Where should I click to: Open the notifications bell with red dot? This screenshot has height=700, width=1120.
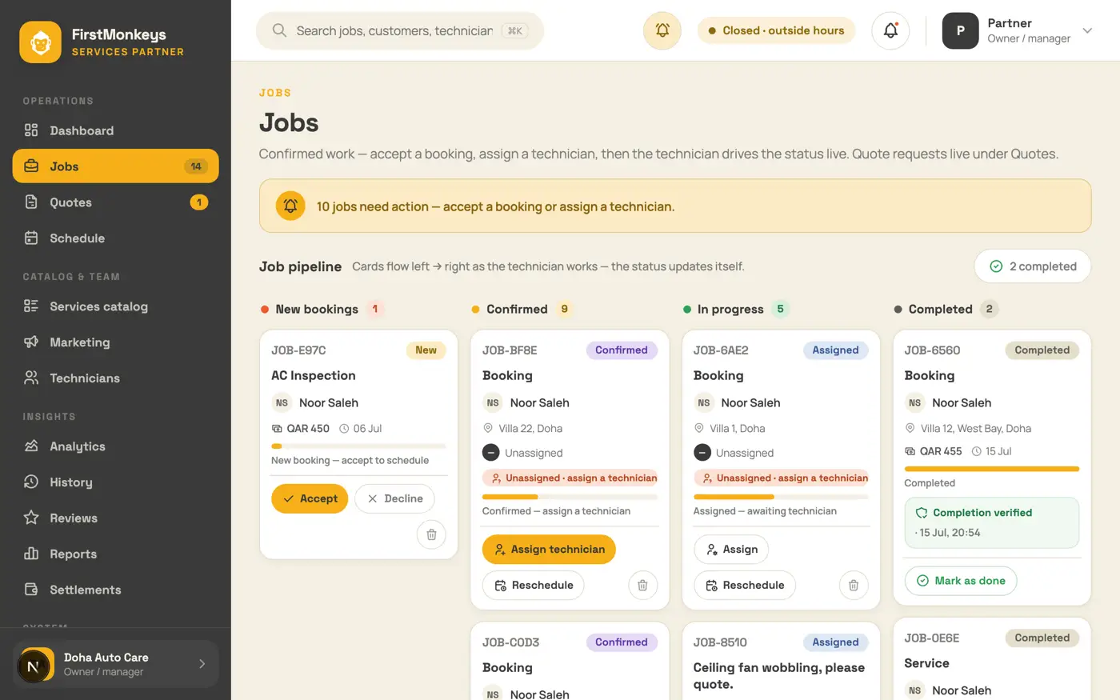point(890,30)
